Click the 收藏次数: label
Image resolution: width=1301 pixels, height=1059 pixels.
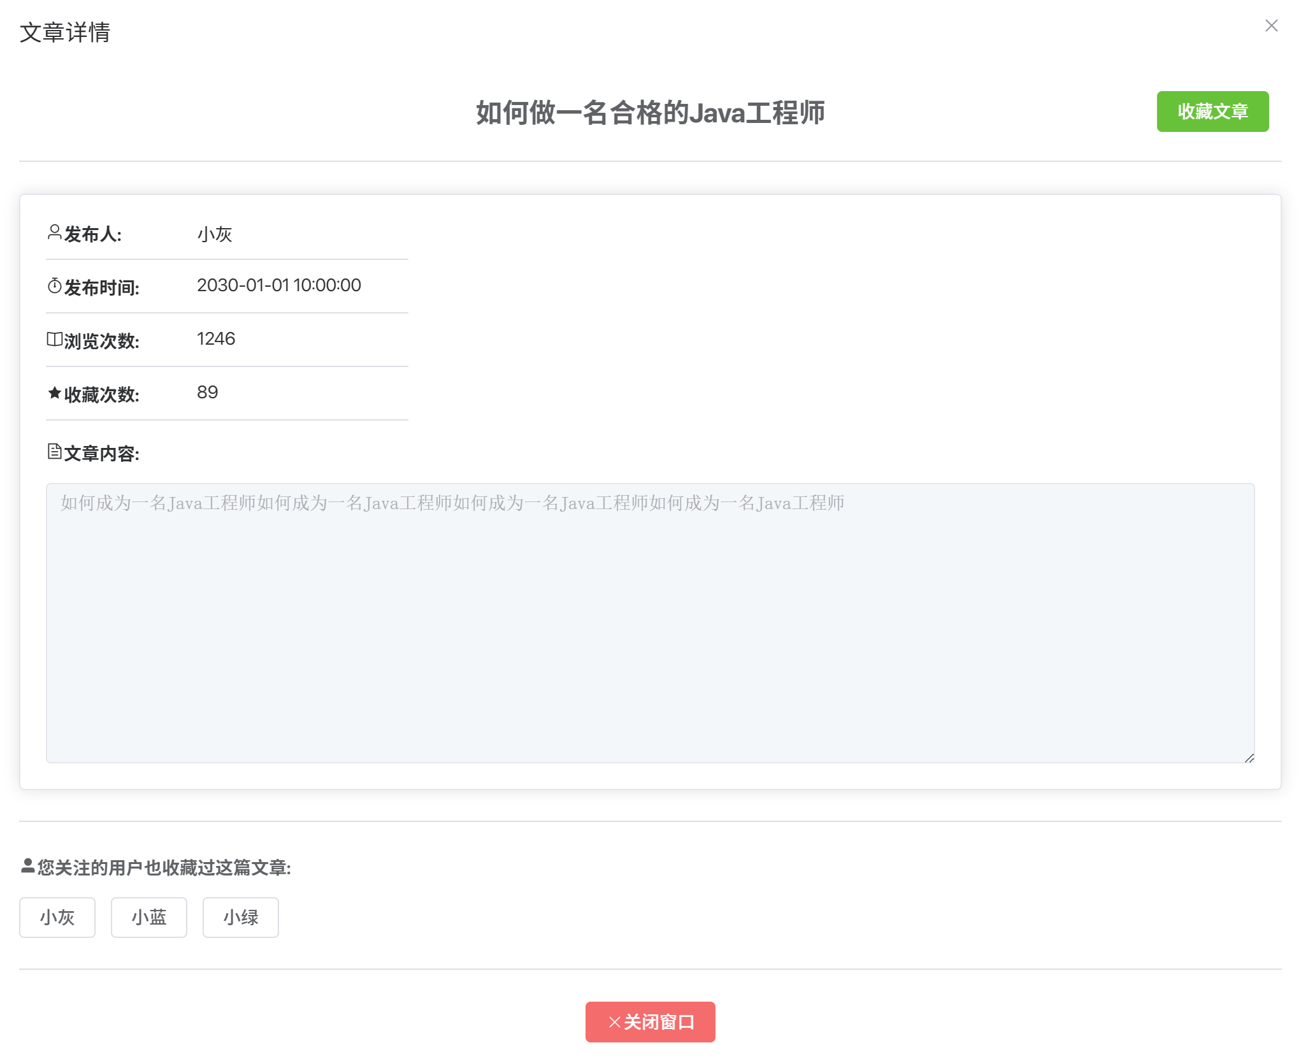point(101,394)
